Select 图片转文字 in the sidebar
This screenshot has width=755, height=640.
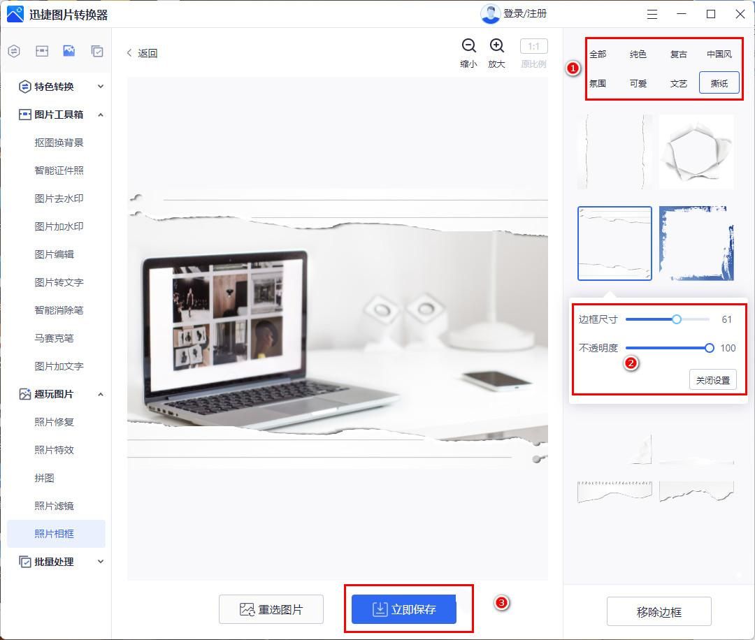point(59,282)
